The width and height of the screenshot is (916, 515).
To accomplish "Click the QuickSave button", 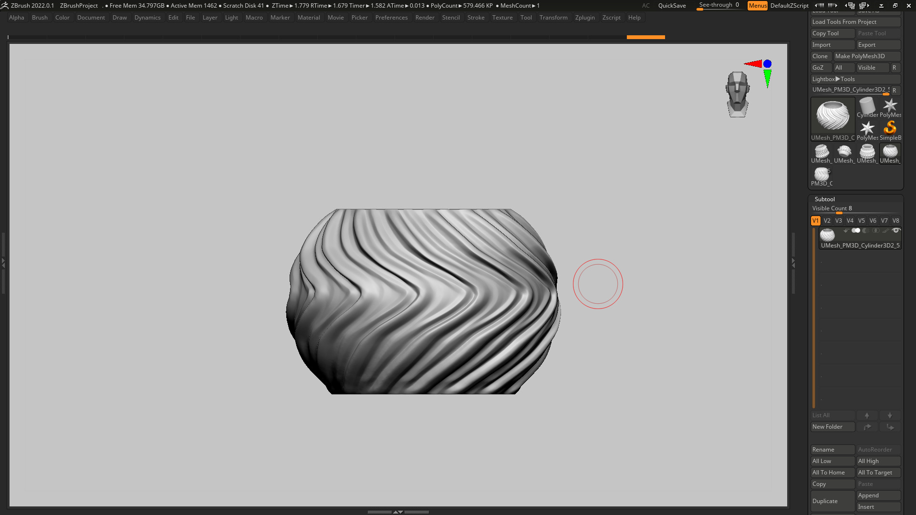I will coord(672,6).
